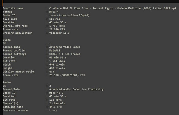The image size is (179, 115).
Task: Click the video Bit rate 1 564 kb/s
Action: 57,61
